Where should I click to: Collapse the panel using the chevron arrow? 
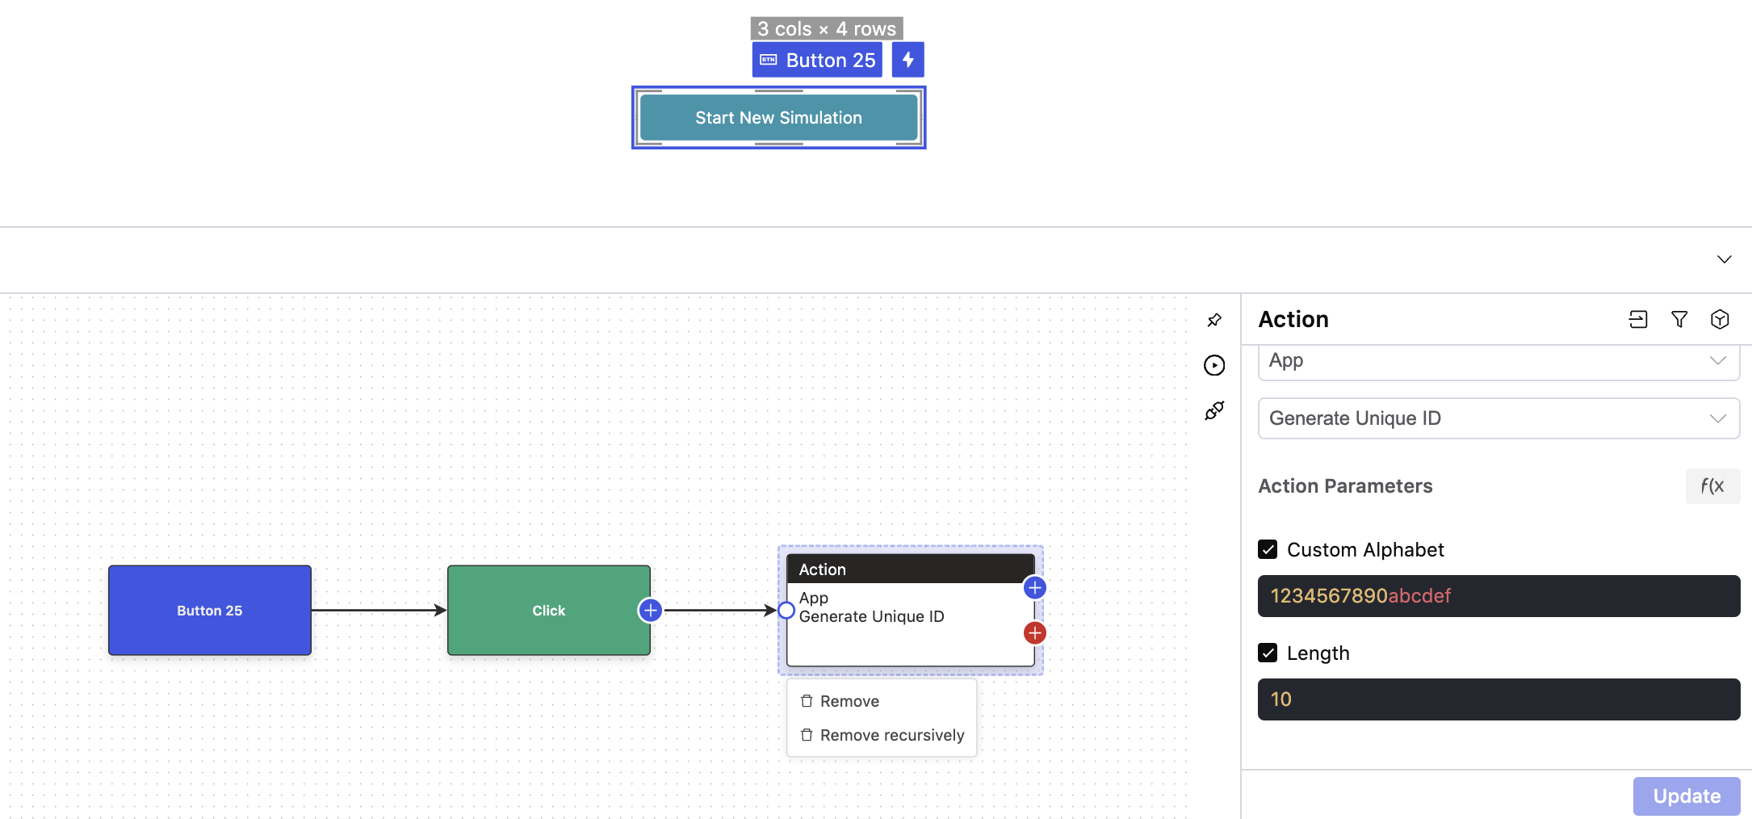pos(1725,259)
